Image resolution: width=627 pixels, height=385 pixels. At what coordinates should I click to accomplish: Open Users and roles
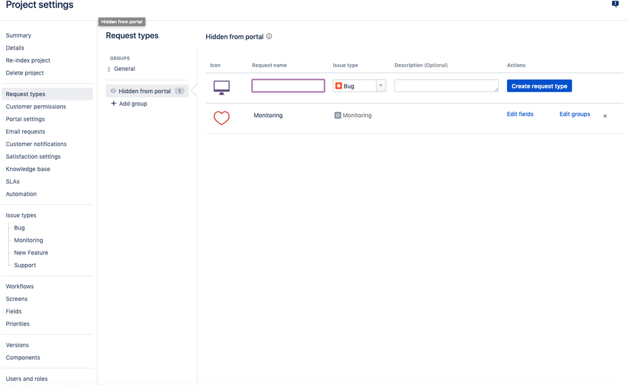[x=26, y=379]
